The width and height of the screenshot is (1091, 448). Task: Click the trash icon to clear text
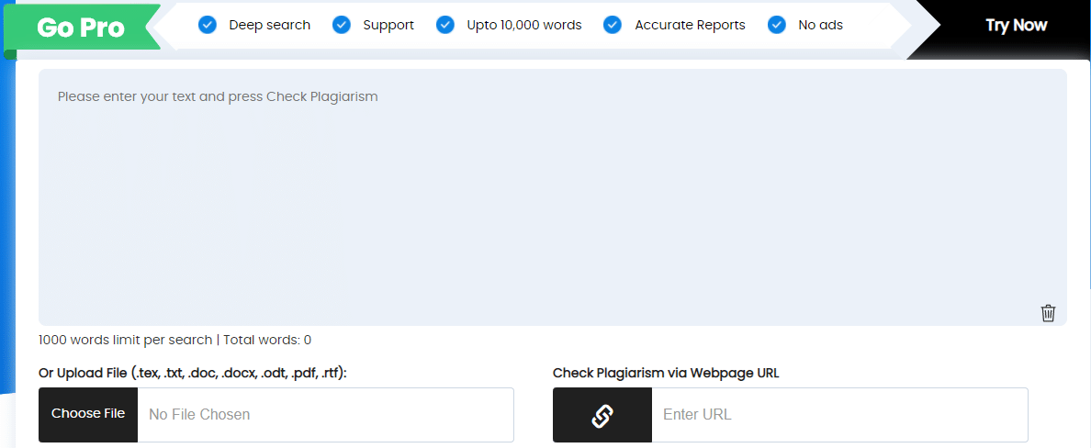pyautogui.click(x=1048, y=314)
